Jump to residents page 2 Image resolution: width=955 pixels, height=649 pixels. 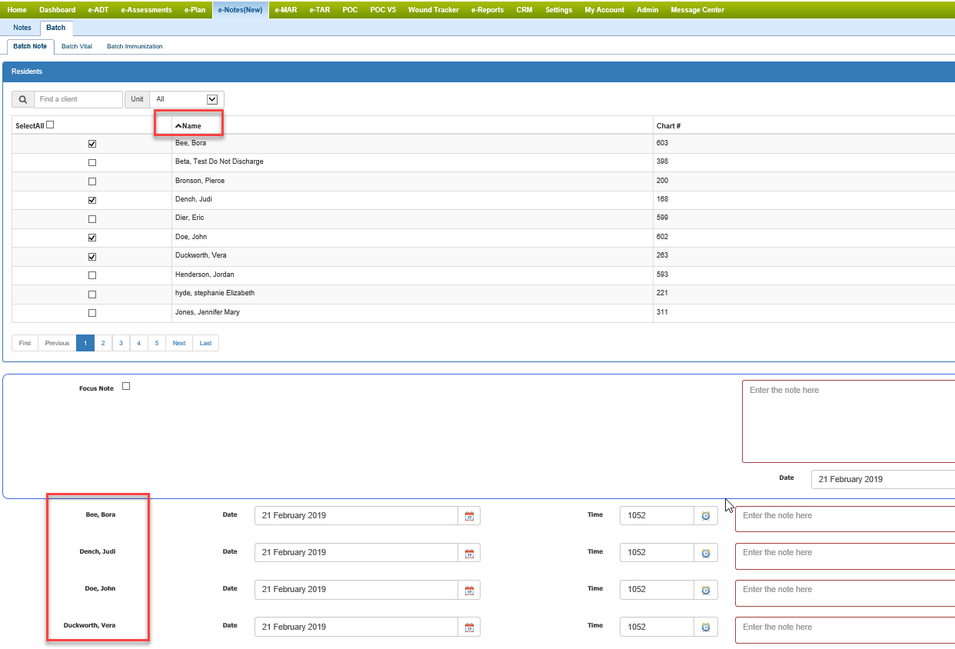103,343
